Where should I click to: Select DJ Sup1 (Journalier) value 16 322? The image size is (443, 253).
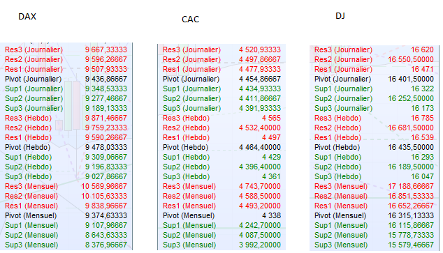[422, 89]
